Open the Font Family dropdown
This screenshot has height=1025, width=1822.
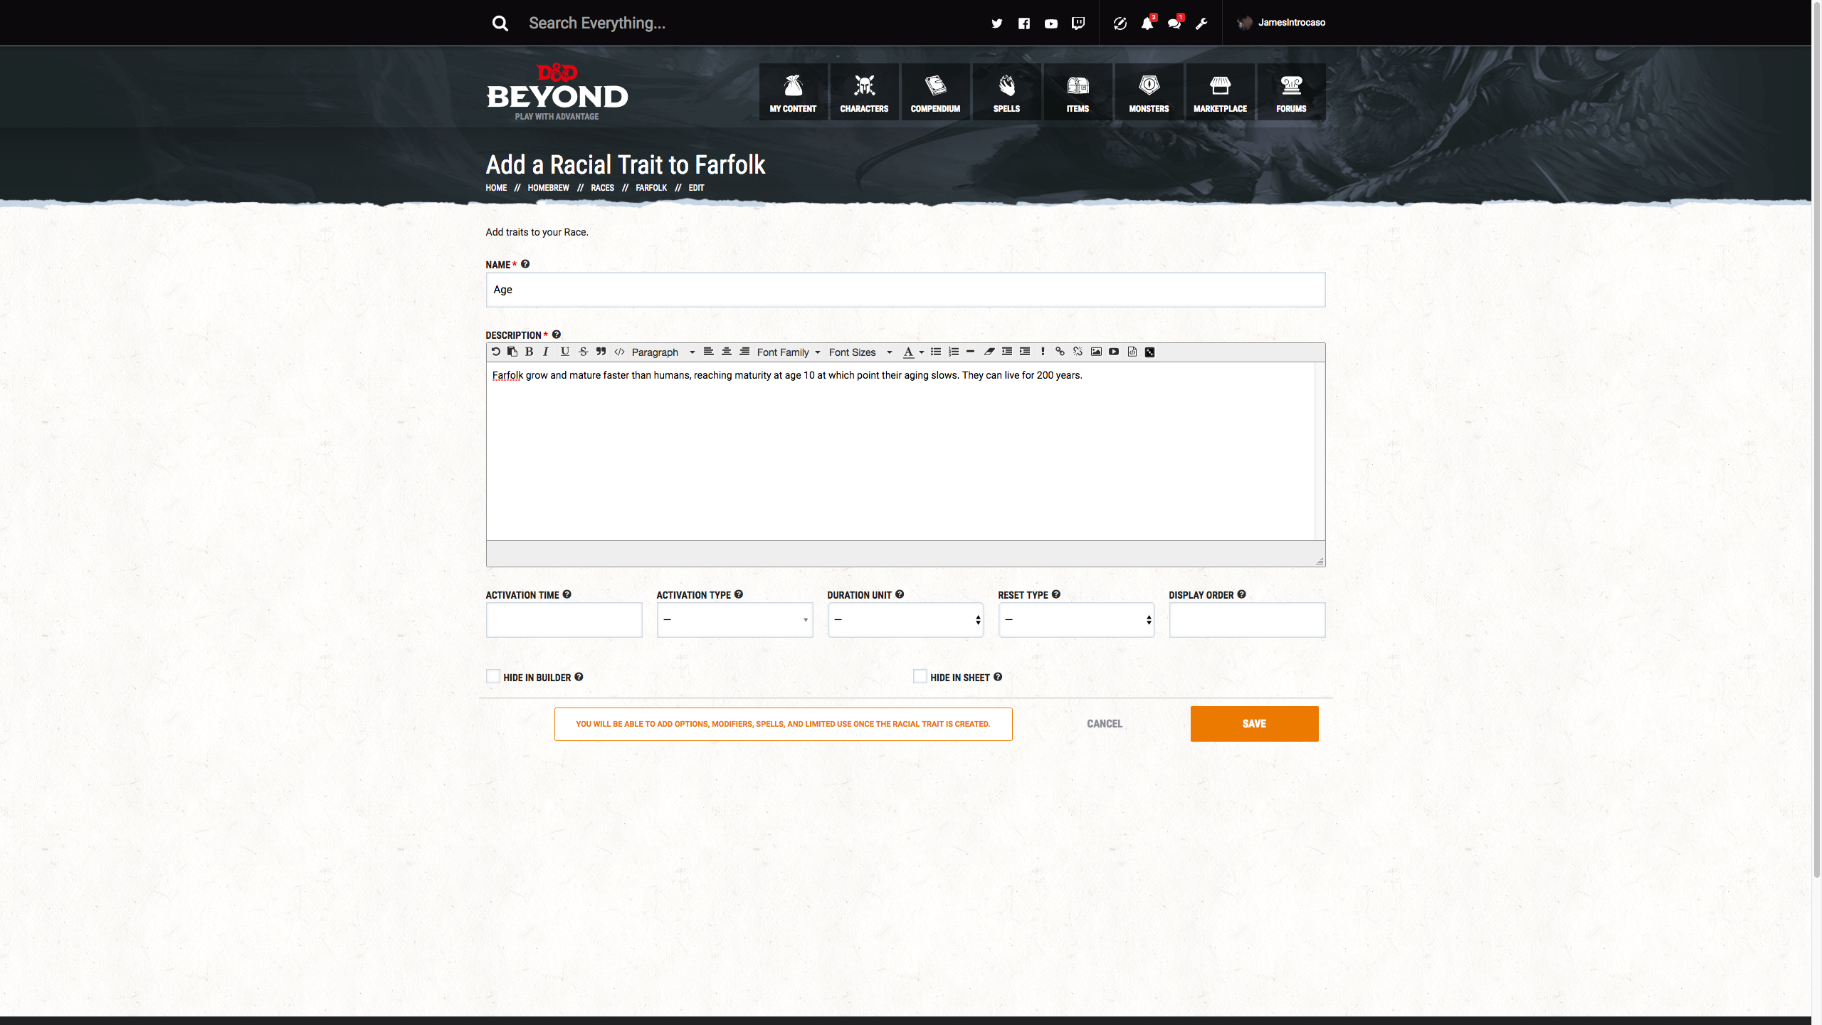789,352
